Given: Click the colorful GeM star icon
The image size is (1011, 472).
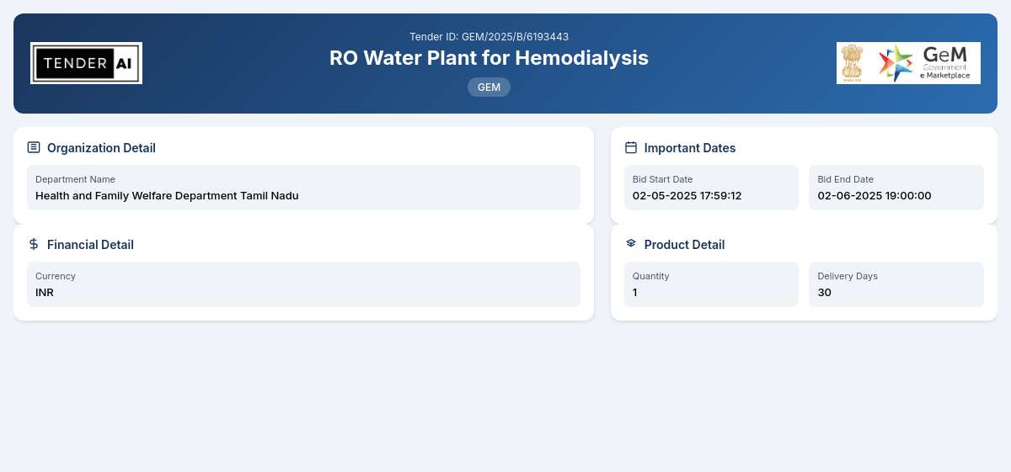Looking at the screenshot, I should coord(896,63).
